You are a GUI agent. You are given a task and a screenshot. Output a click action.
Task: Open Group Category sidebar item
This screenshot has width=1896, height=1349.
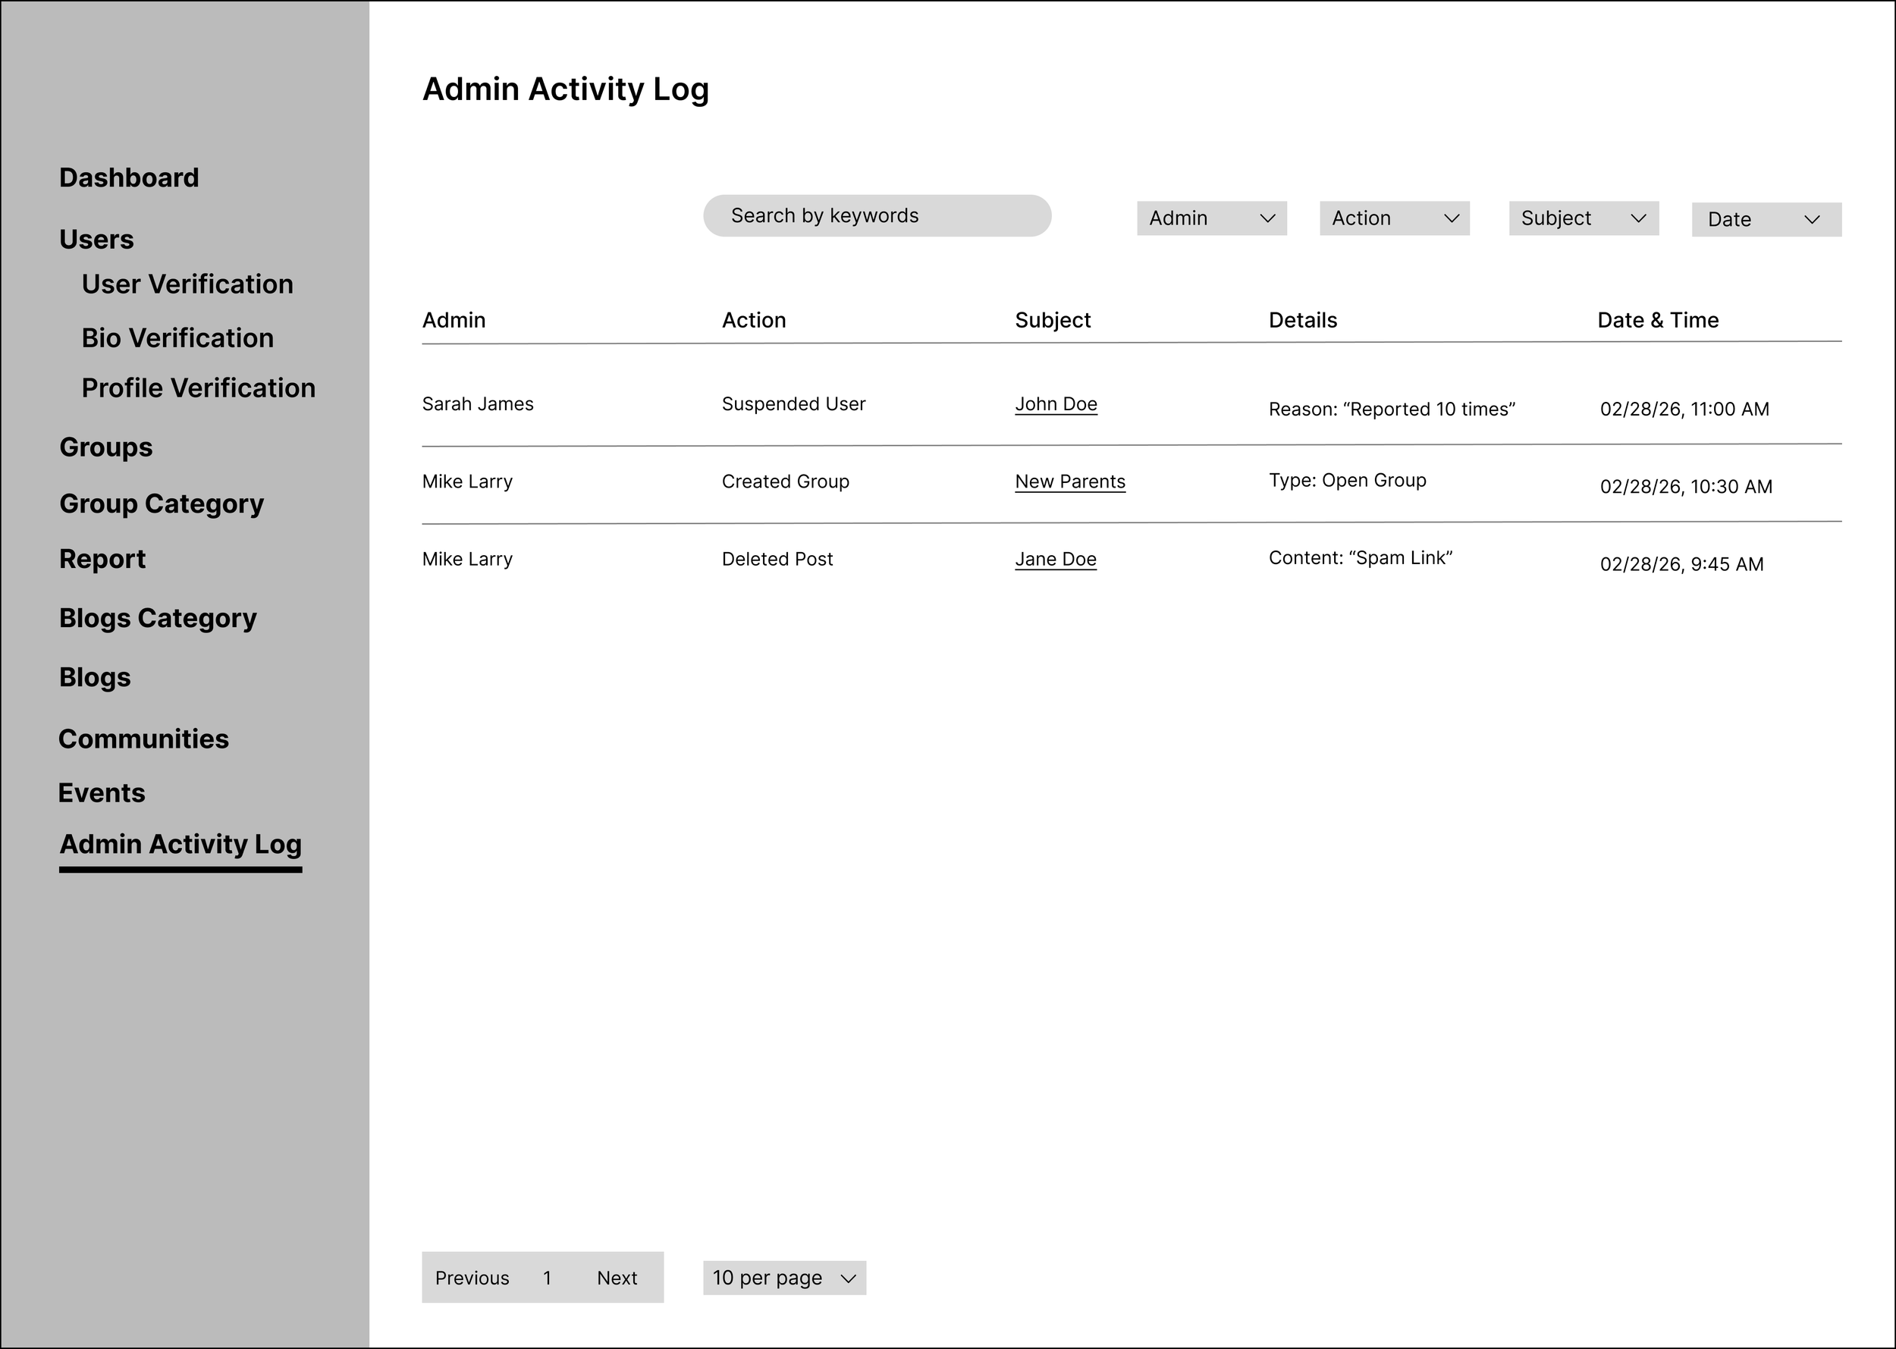pyautogui.click(x=162, y=504)
